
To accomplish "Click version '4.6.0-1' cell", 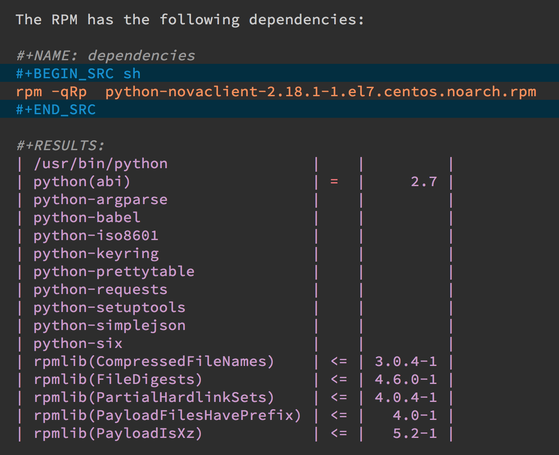I will point(406,379).
